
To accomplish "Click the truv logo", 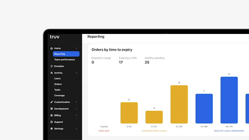I will (55, 37).
